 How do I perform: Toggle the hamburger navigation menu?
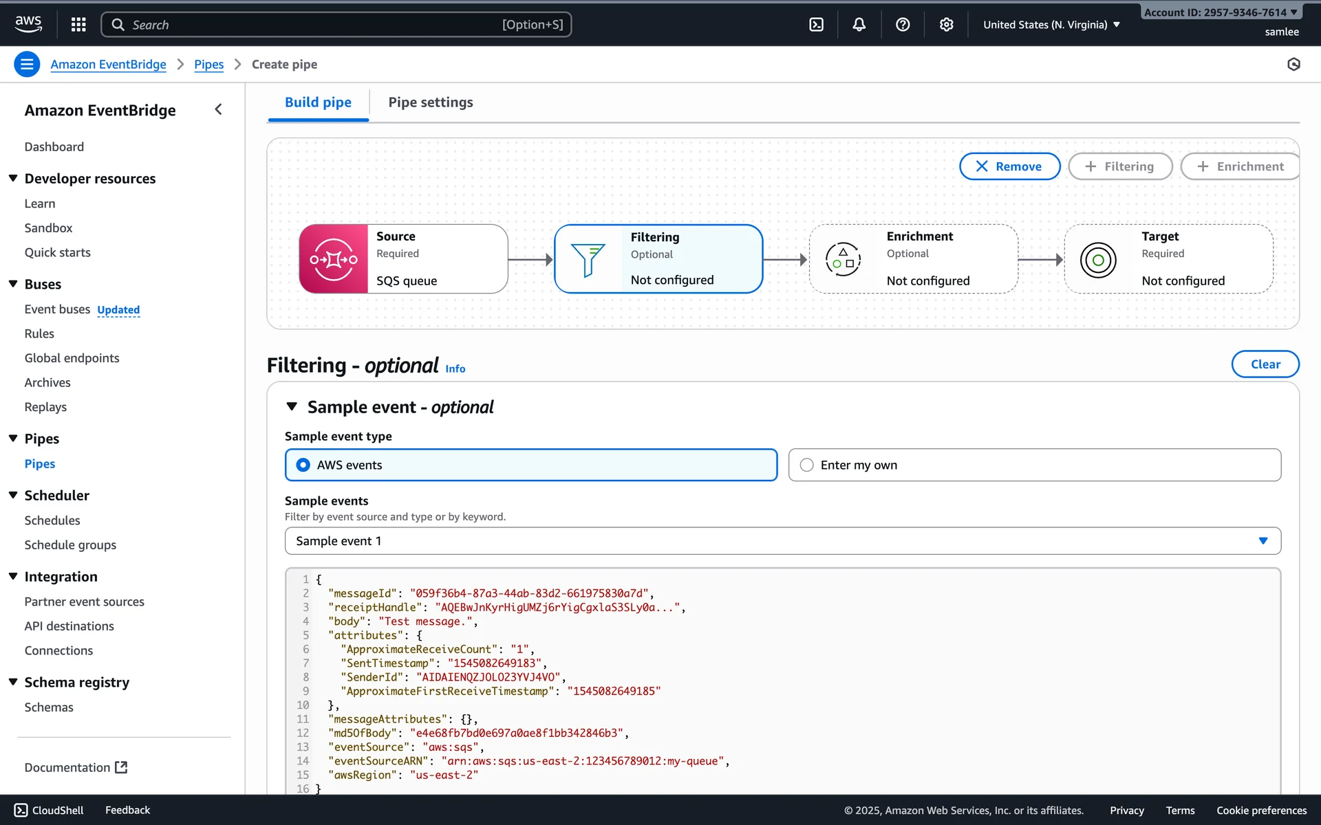pyautogui.click(x=27, y=65)
